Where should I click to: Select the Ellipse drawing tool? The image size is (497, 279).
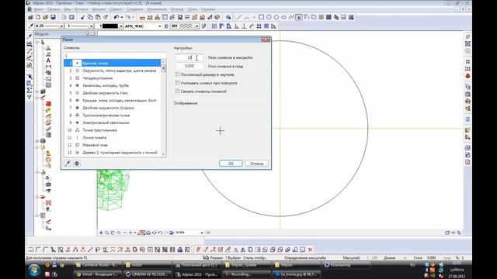[284, 17]
